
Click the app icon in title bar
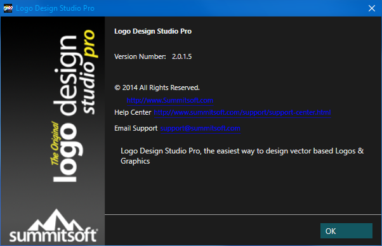coord(8,8)
